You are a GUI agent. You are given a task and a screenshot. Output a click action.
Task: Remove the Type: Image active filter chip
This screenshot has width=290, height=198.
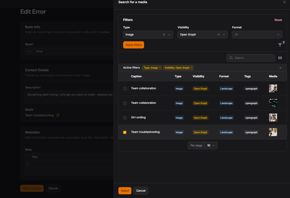pos(160,68)
